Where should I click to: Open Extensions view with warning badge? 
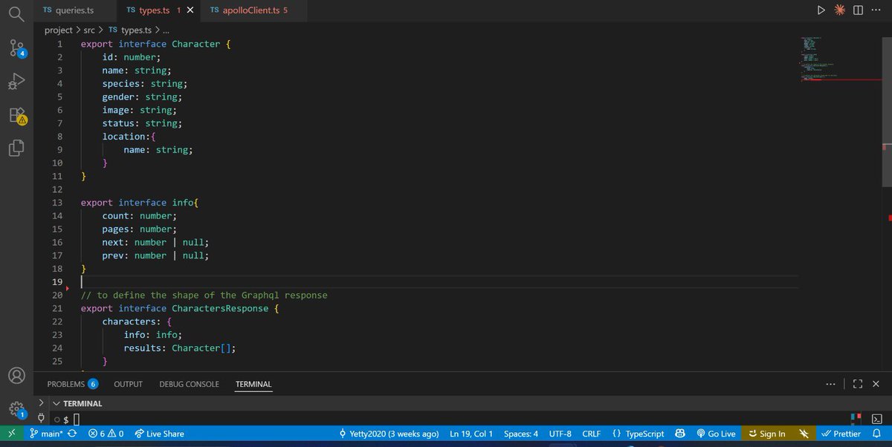16,115
